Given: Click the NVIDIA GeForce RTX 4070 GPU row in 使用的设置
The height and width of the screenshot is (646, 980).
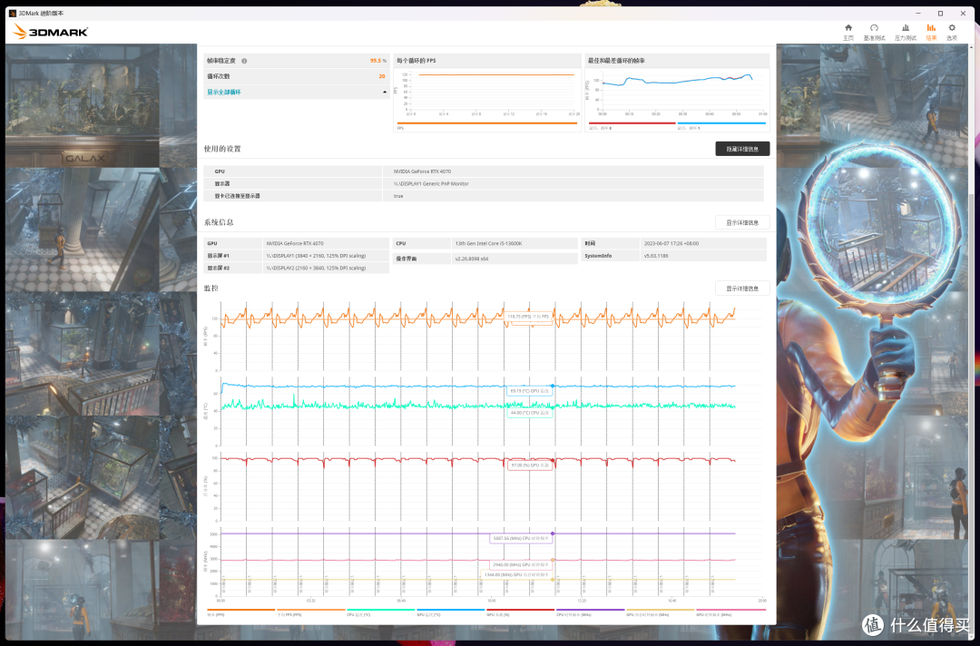Looking at the screenshot, I should pos(484,171).
